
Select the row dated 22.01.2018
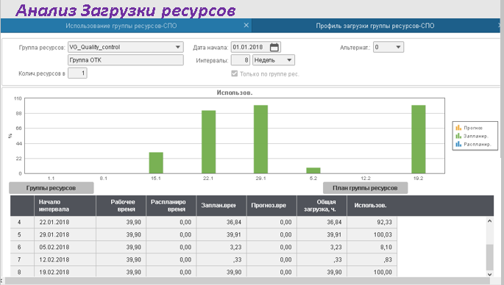coord(204,222)
